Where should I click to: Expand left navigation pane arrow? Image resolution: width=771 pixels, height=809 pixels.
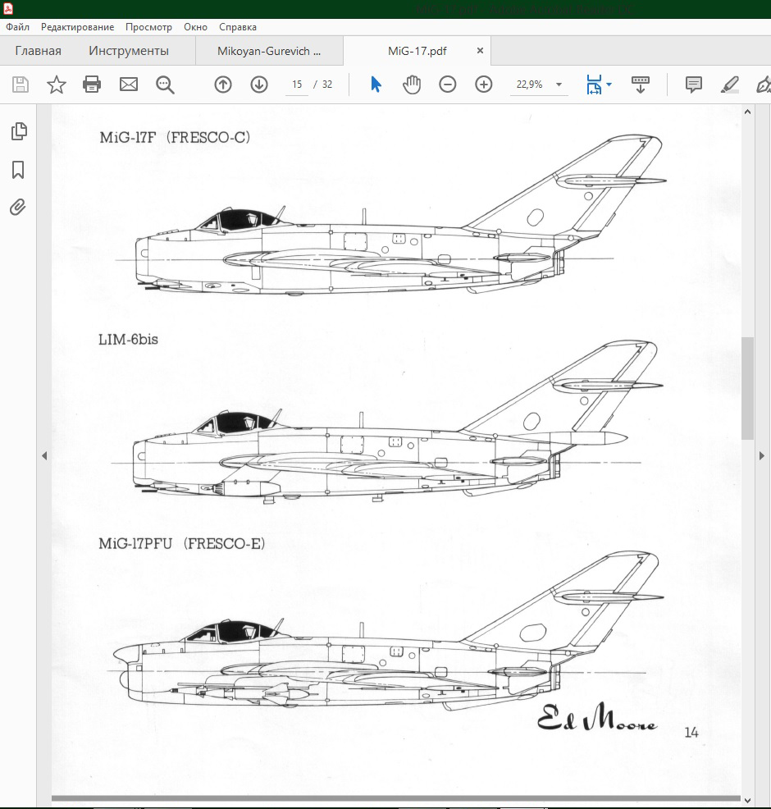click(x=44, y=455)
